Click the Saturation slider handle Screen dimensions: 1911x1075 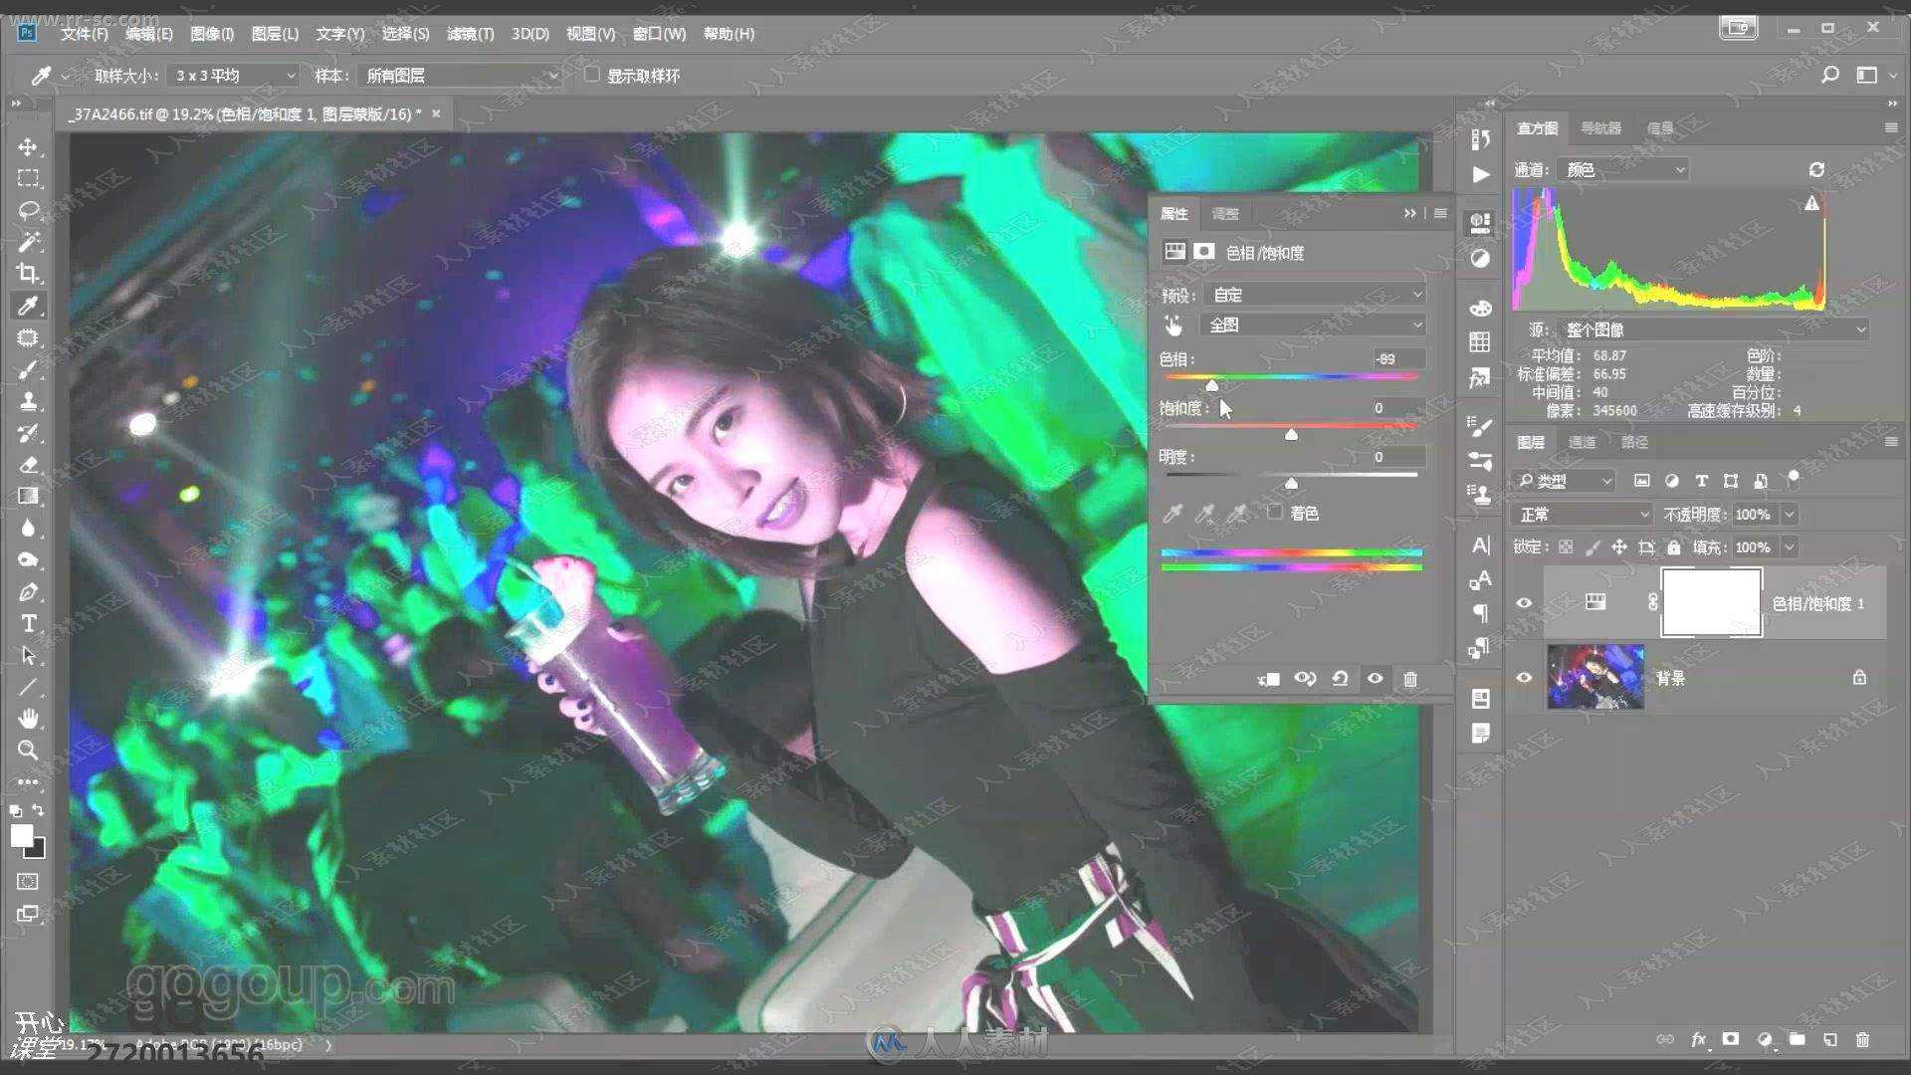(1291, 434)
